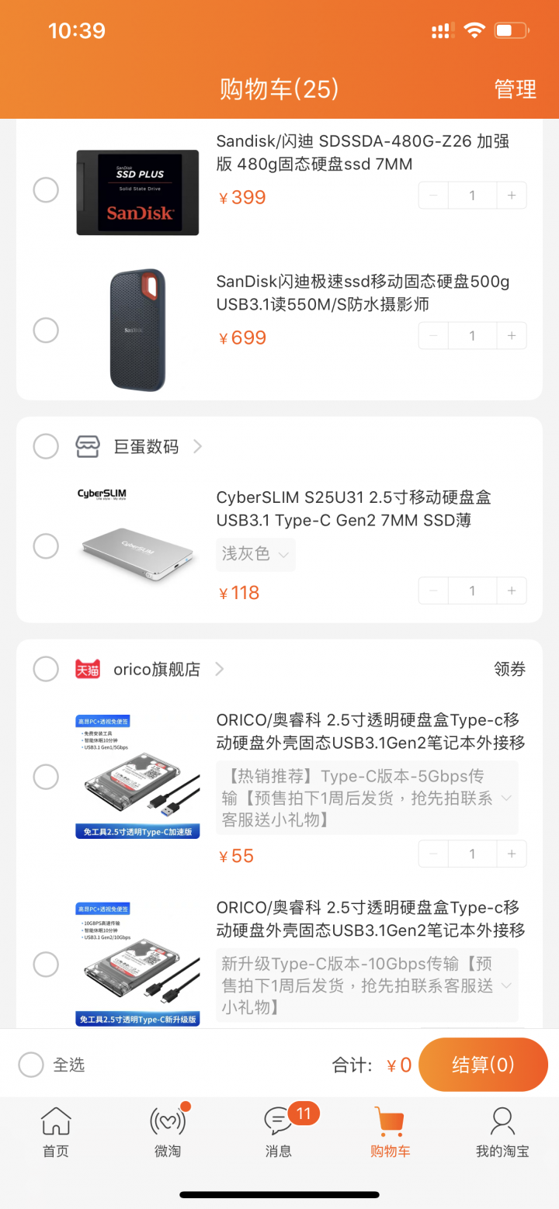This screenshot has width=559, height=1209.
Task: Expand the 5Gbps Type-C version dropdown
Action: click(366, 798)
